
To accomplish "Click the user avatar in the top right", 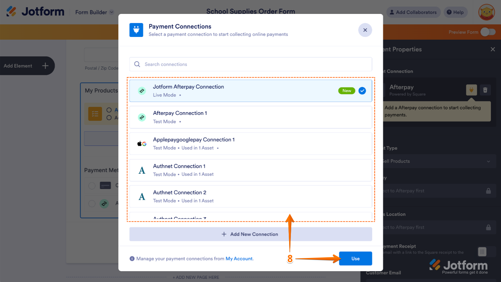I will (x=486, y=12).
